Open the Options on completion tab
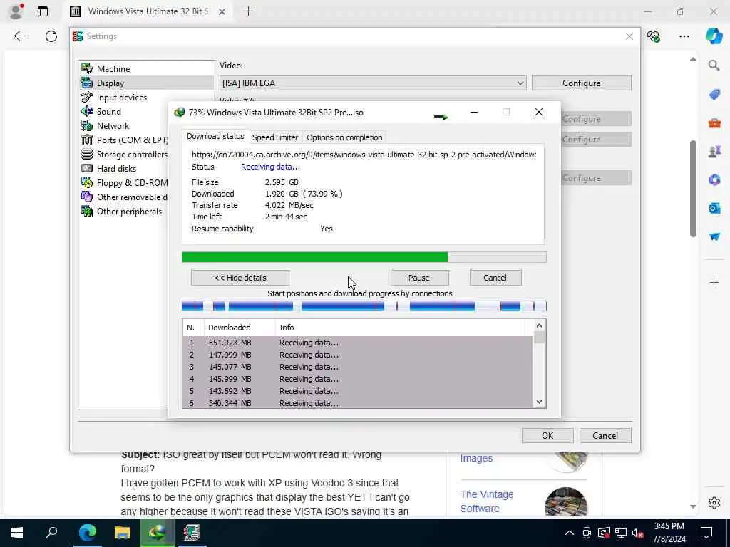Screen dimensions: 730x547 (x=344, y=137)
